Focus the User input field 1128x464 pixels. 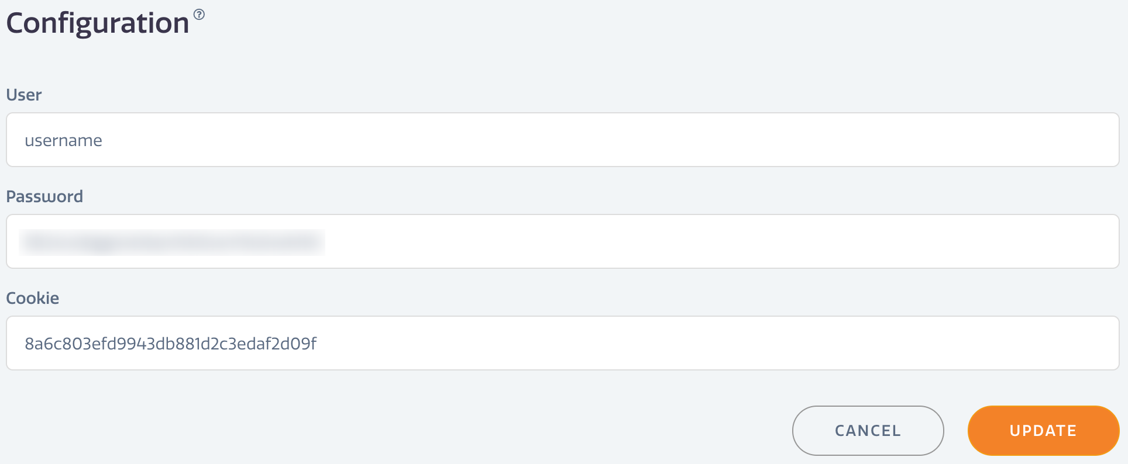563,140
